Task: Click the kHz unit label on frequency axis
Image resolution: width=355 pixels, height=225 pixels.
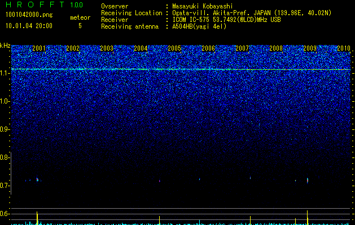Action: pyautogui.click(x=5, y=46)
